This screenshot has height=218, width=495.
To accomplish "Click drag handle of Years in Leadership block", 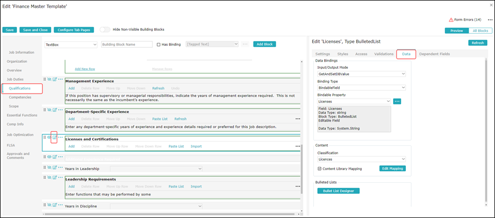I will point(45,167).
